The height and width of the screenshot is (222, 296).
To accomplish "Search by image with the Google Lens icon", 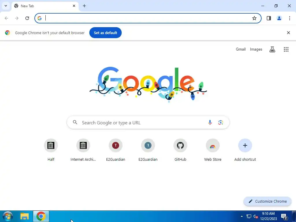I will point(221,123).
